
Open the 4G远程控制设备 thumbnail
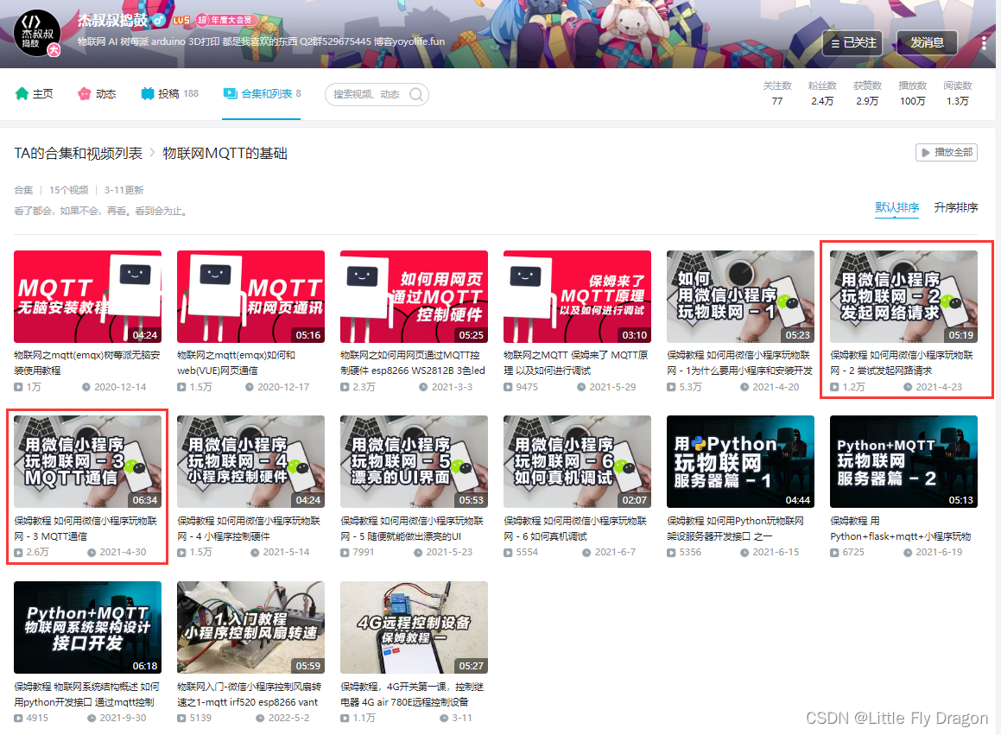tap(415, 627)
